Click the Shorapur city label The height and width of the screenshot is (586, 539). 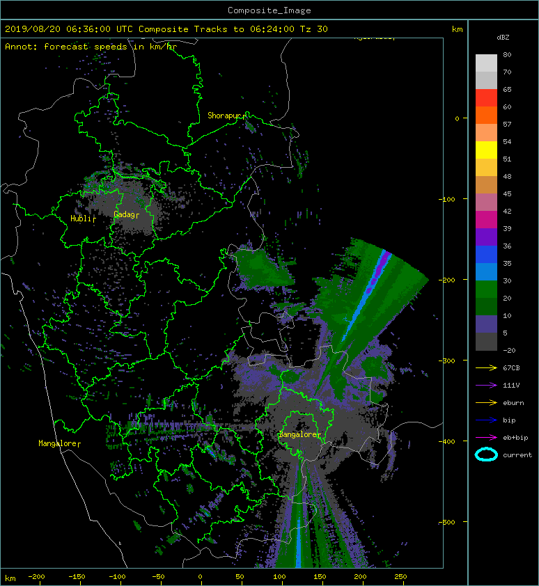tap(224, 116)
